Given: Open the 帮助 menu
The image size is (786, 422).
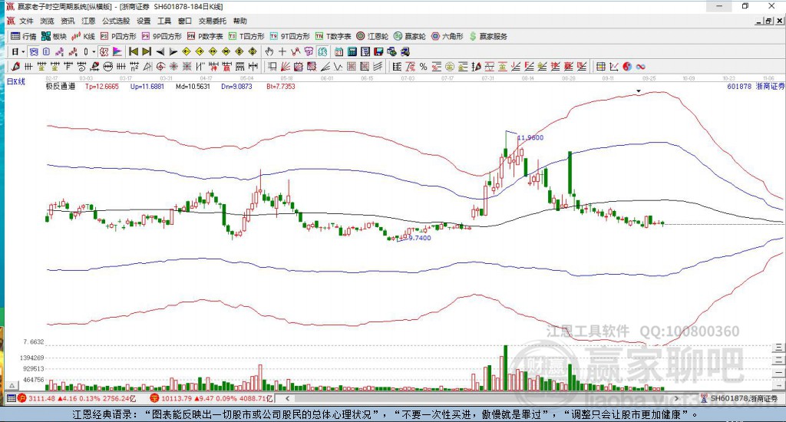Looking at the screenshot, I should point(239,21).
